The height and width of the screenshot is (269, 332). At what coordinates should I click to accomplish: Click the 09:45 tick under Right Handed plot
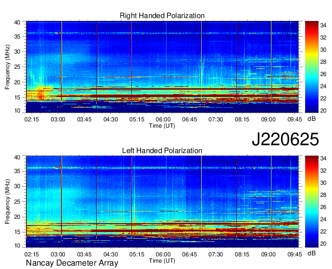[294, 119]
